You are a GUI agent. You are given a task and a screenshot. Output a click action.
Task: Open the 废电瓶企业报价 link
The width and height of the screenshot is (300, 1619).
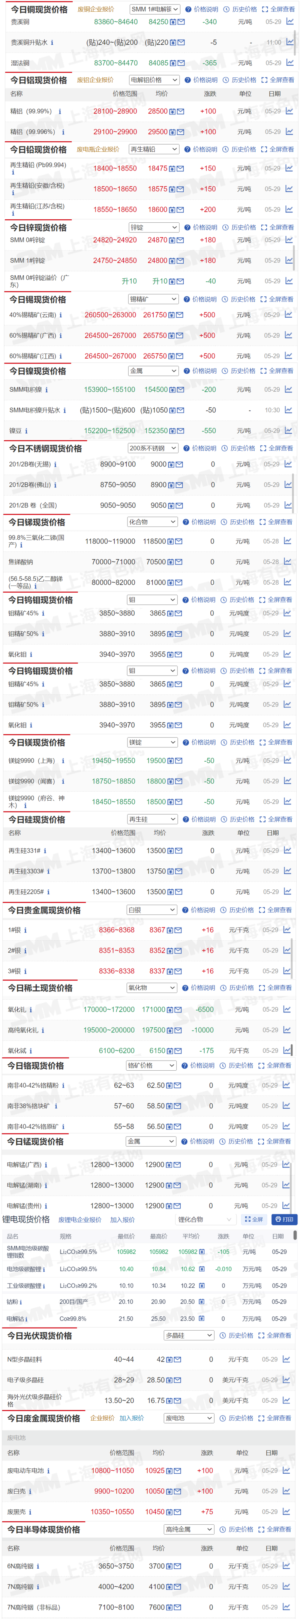(x=98, y=149)
